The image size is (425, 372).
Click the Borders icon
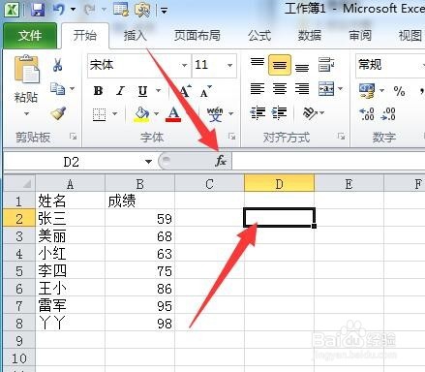click(100, 114)
